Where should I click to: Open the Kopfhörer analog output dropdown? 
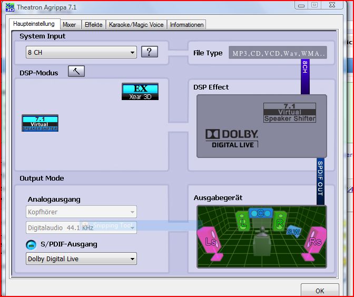(x=81, y=212)
